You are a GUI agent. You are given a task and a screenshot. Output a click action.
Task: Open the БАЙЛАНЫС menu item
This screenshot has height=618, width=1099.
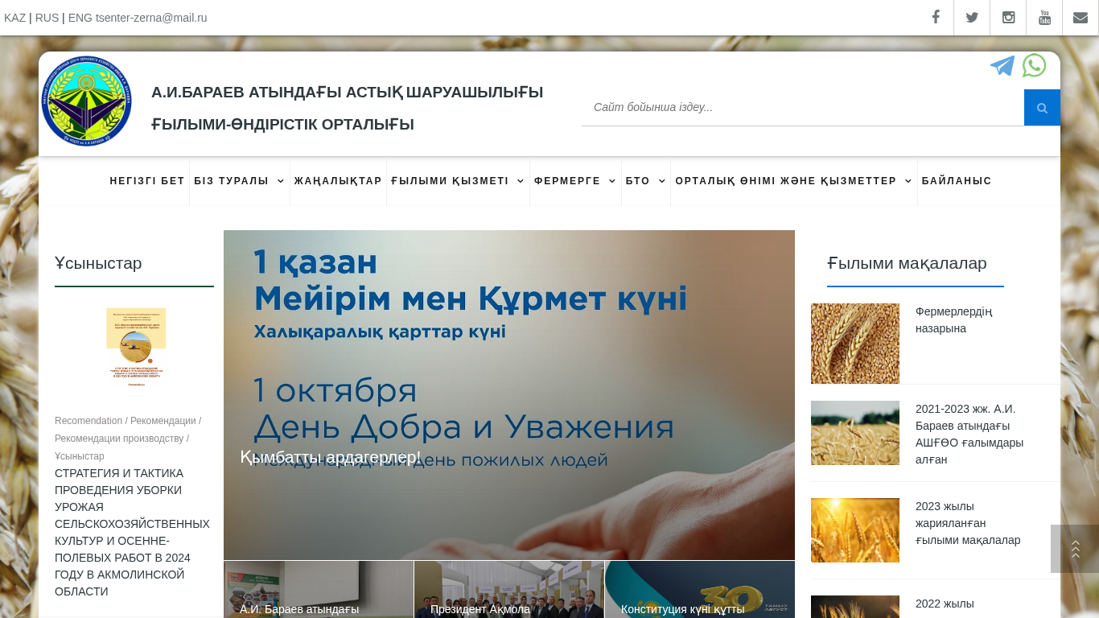point(957,181)
